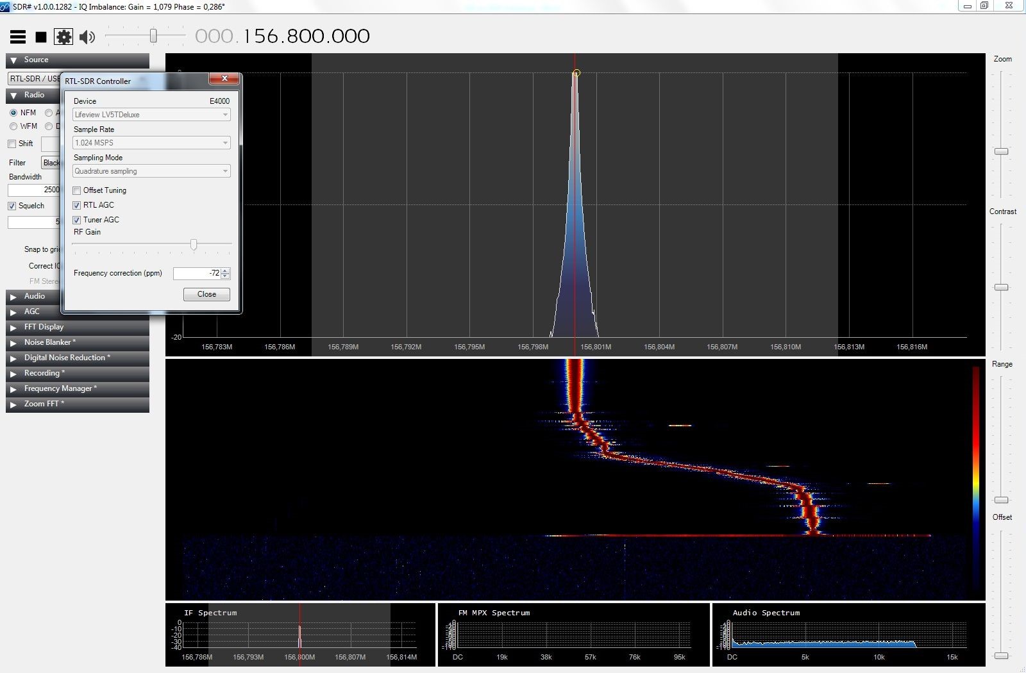Screen dimensions: 1026x673
Task: Toggle the Squelch checkbox
Action: click(x=12, y=206)
